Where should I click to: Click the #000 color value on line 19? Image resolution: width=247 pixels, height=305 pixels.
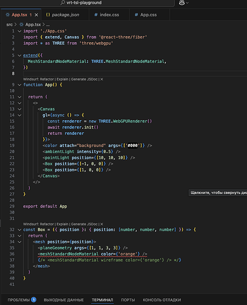coord(133,146)
